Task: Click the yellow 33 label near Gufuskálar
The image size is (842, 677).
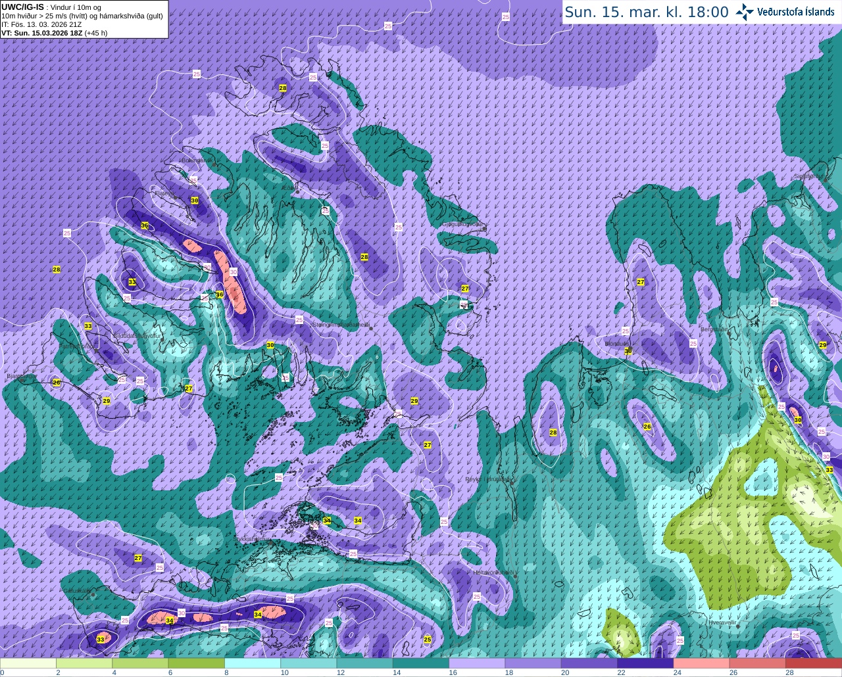Action: pos(101,639)
